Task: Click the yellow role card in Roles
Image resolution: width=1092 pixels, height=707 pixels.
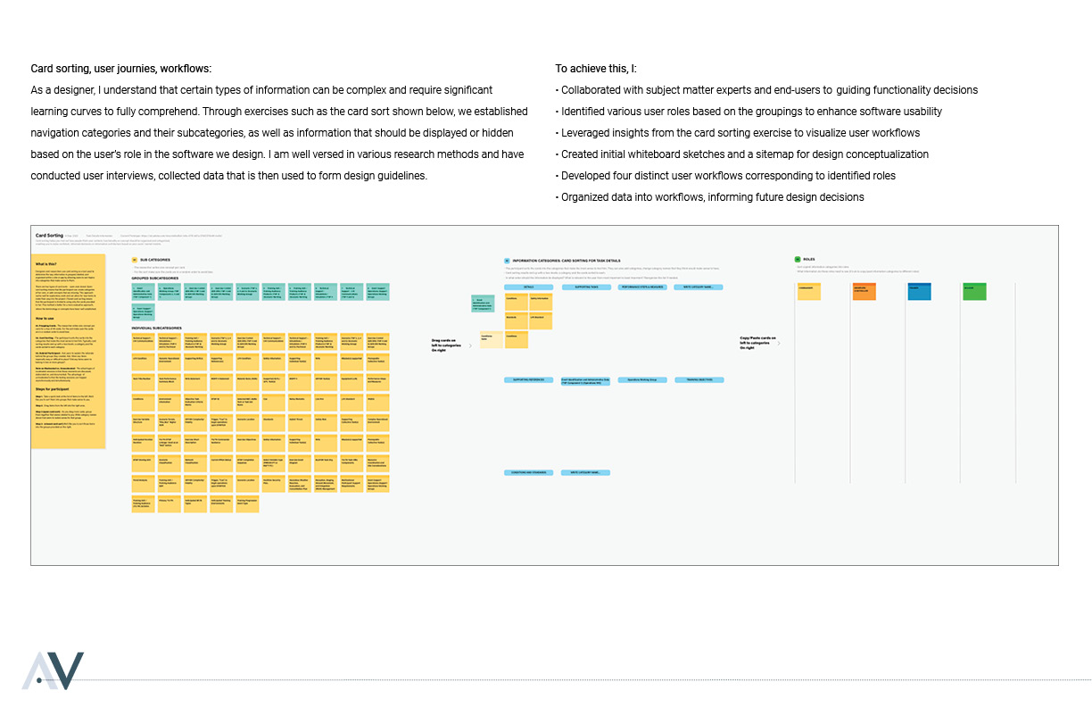Action: pyautogui.click(x=809, y=291)
